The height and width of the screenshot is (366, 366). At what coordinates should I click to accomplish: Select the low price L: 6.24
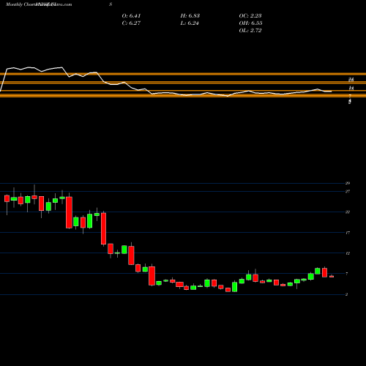click(190, 23)
